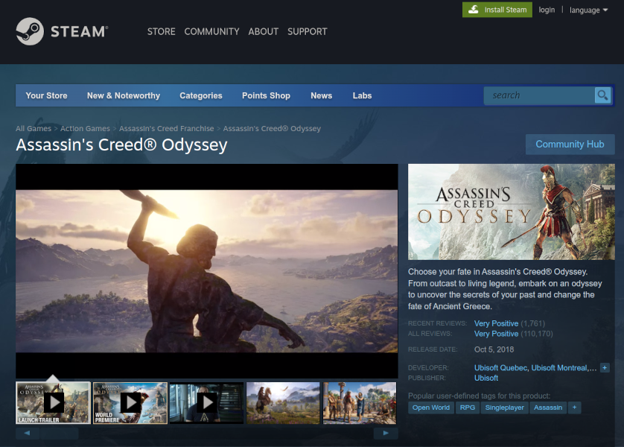This screenshot has width=624, height=447.
Task: Go to Action Games breadcrumb
Action: 85,129
